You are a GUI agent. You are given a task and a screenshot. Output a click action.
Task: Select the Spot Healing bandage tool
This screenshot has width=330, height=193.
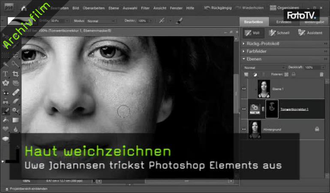(15, 92)
